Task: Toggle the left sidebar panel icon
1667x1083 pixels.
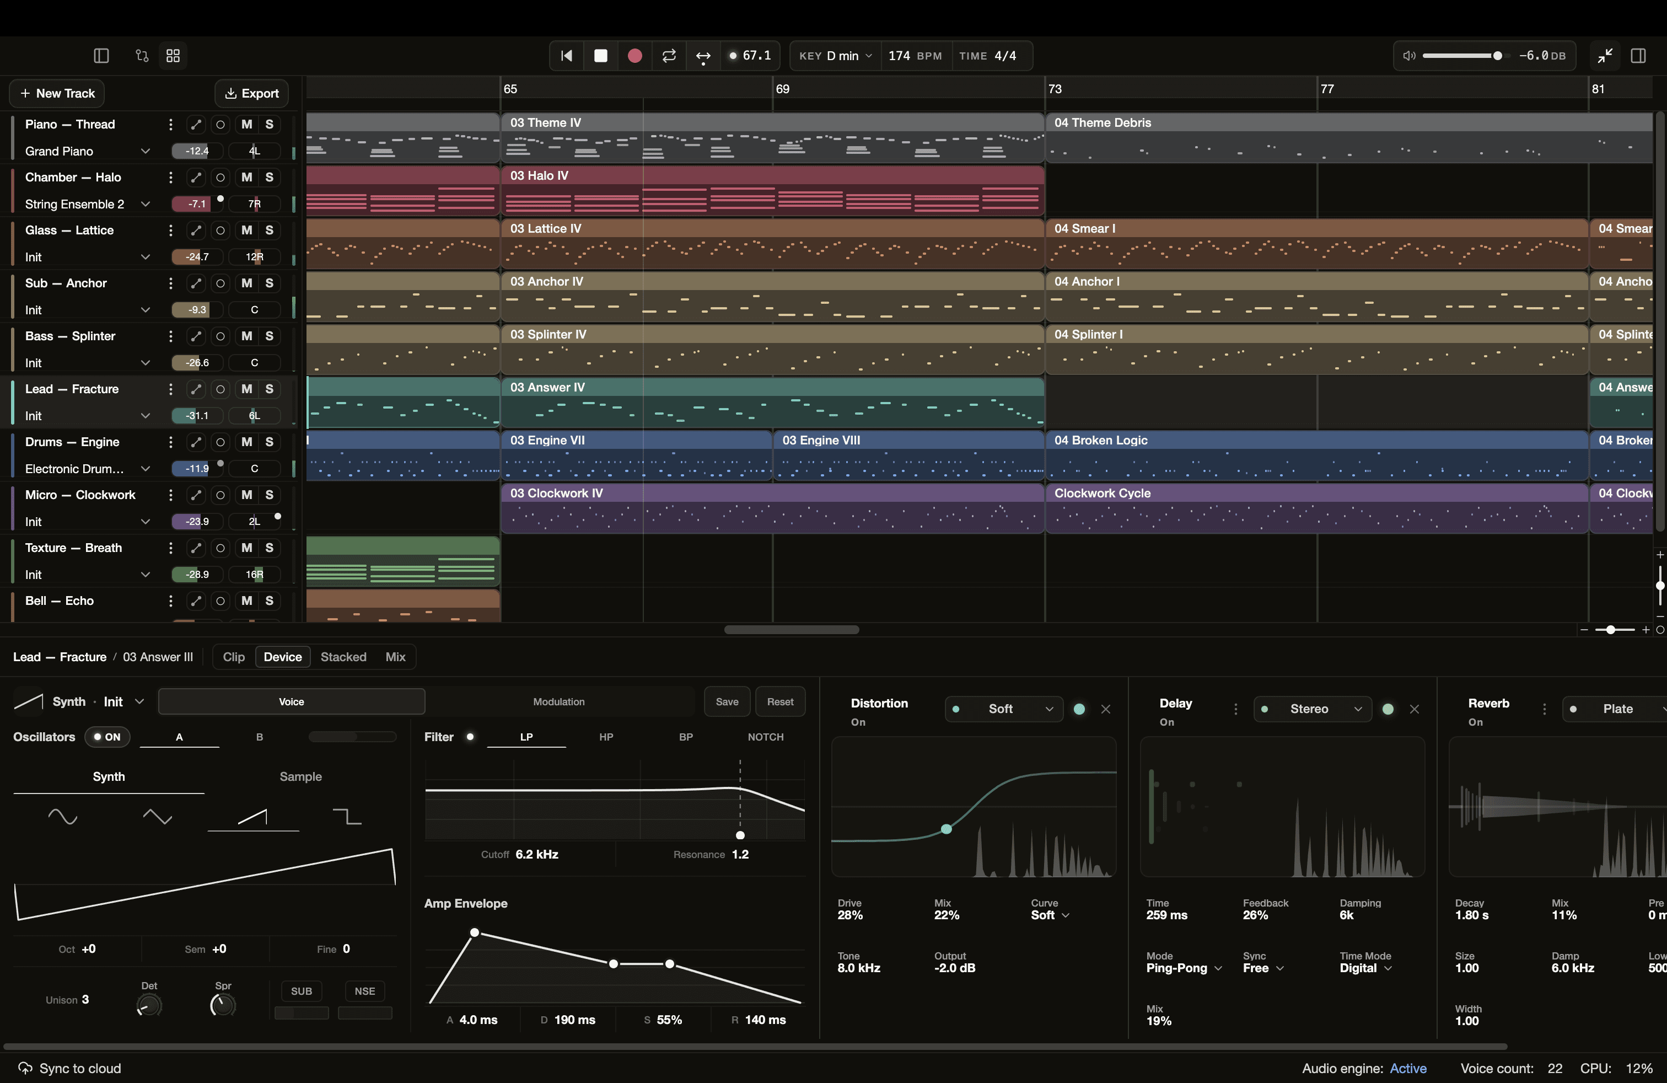Action: (101, 55)
